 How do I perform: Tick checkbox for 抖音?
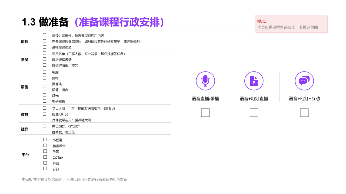click(45, 163)
